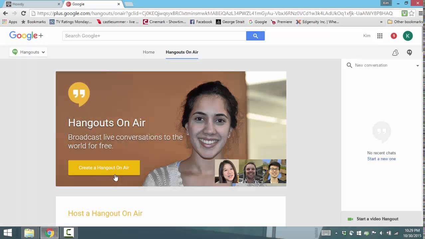
Task: Click the volume speaker tray icon
Action: 381,233
